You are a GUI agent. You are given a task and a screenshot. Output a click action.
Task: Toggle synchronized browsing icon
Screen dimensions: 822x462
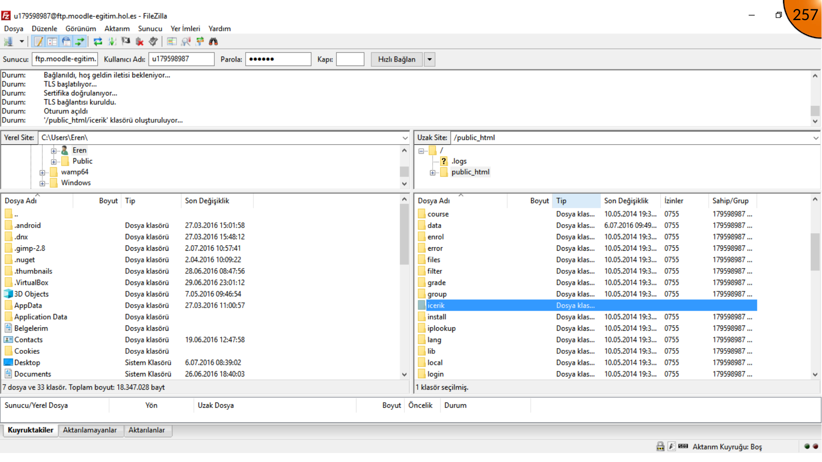199,41
